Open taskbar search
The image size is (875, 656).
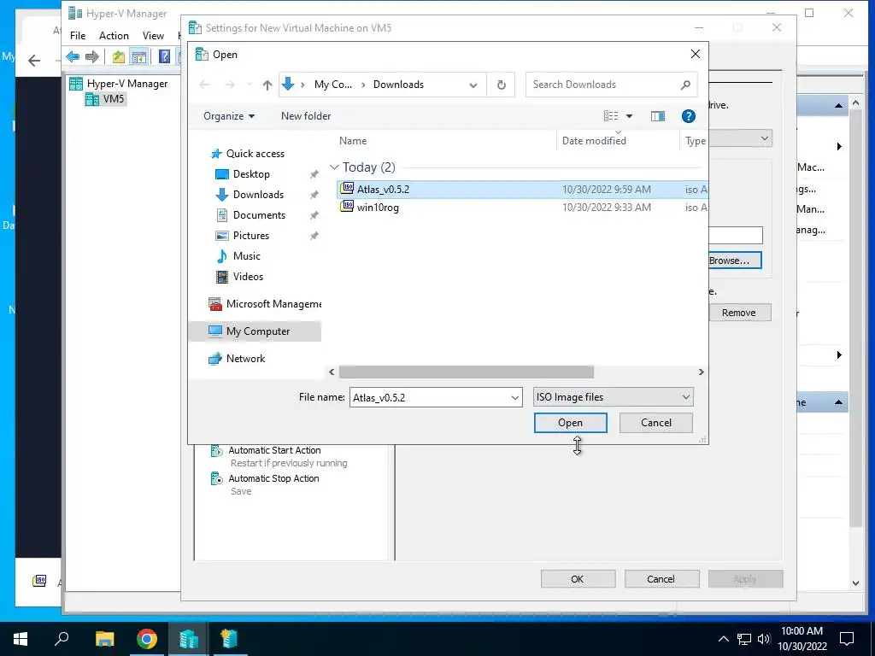coord(62,639)
